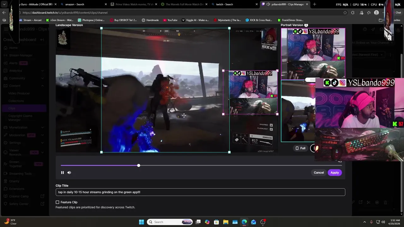Select the Full portrait layout option
This screenshot has width=404, height=227.
pyautogui.click(x=300, y=148)
